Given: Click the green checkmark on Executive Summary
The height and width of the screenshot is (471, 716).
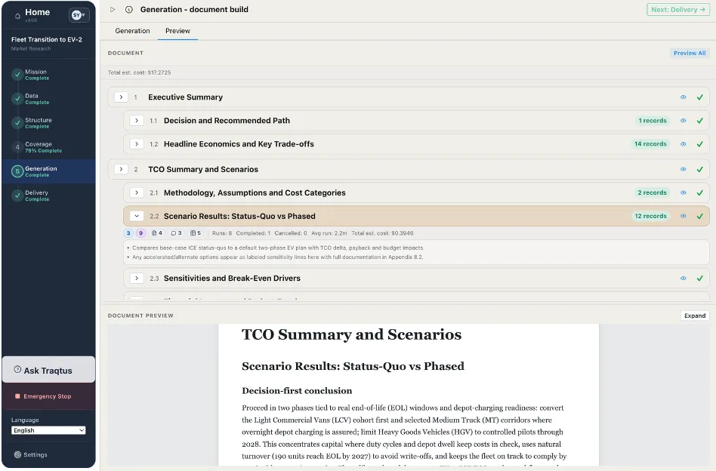Looking at the screenshot, I should click(699, 97).
